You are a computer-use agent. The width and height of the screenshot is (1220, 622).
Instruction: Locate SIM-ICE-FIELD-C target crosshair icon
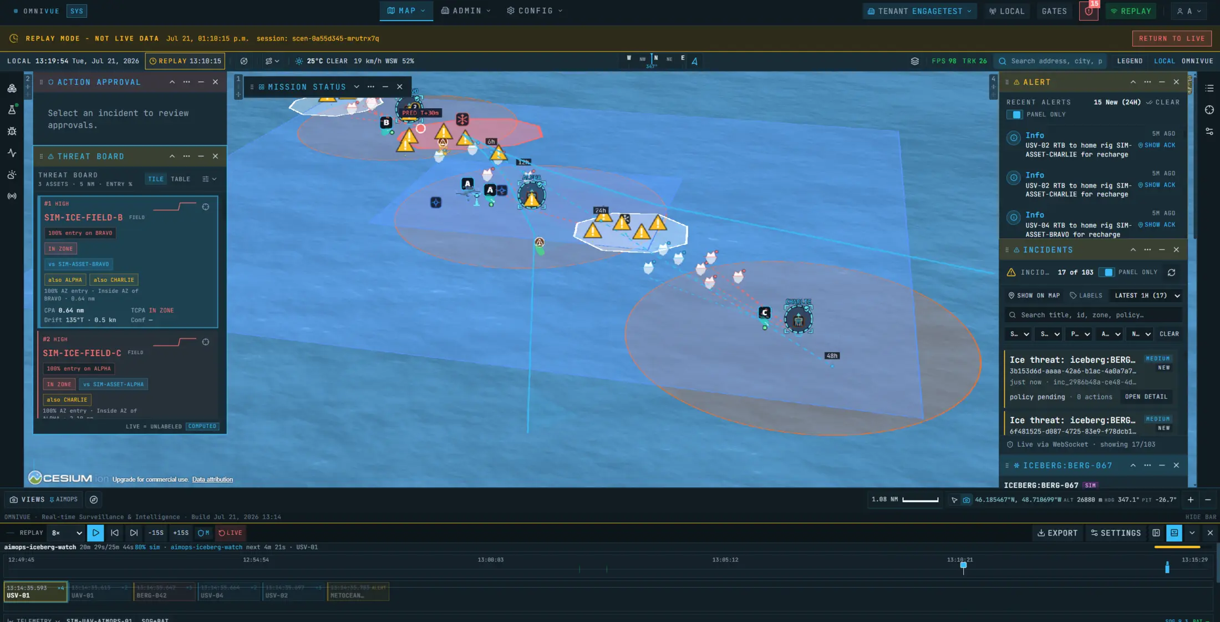[x=206, y=342]
